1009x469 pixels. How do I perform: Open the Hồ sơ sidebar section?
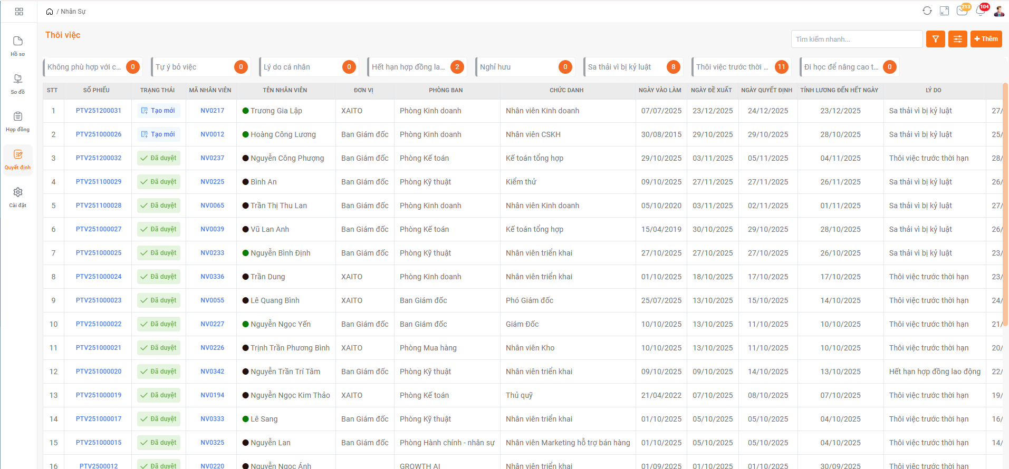pyautogui.click(x=18, y=46)
